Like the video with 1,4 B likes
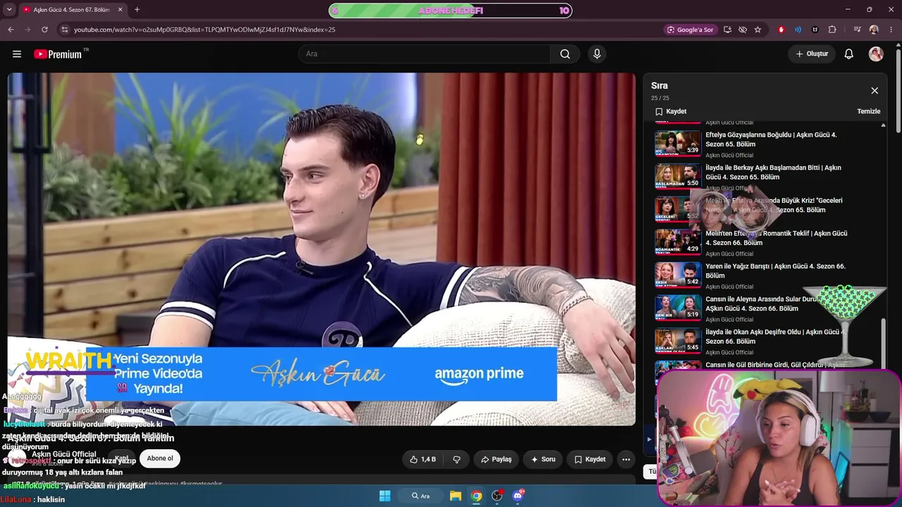The image size is (902, 507). click(423, 459)
